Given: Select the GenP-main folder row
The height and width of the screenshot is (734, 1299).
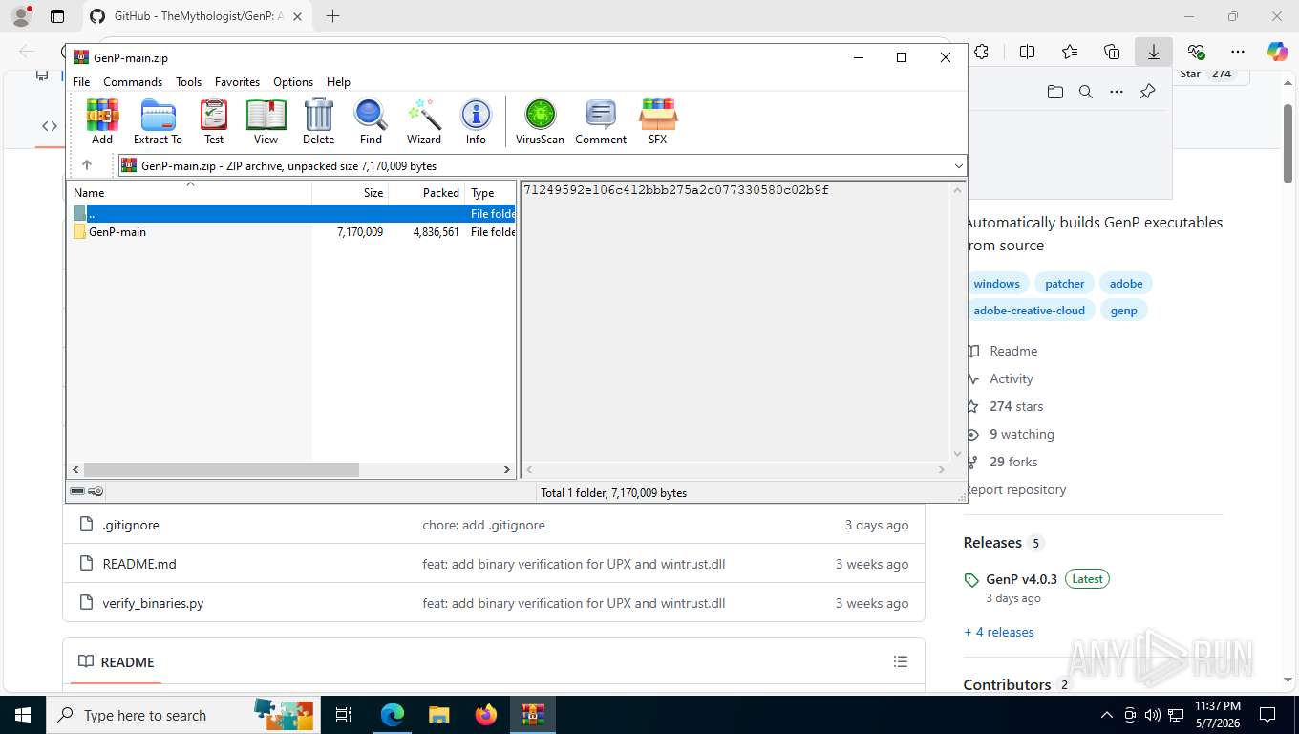Looking at the screenshot, I should 293,231.
